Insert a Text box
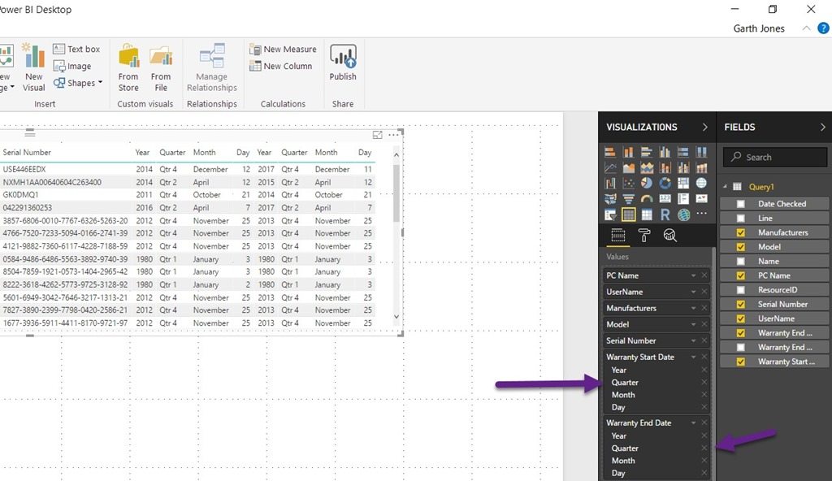This screenshot has width=832, height=481. [x=76, y=49]
